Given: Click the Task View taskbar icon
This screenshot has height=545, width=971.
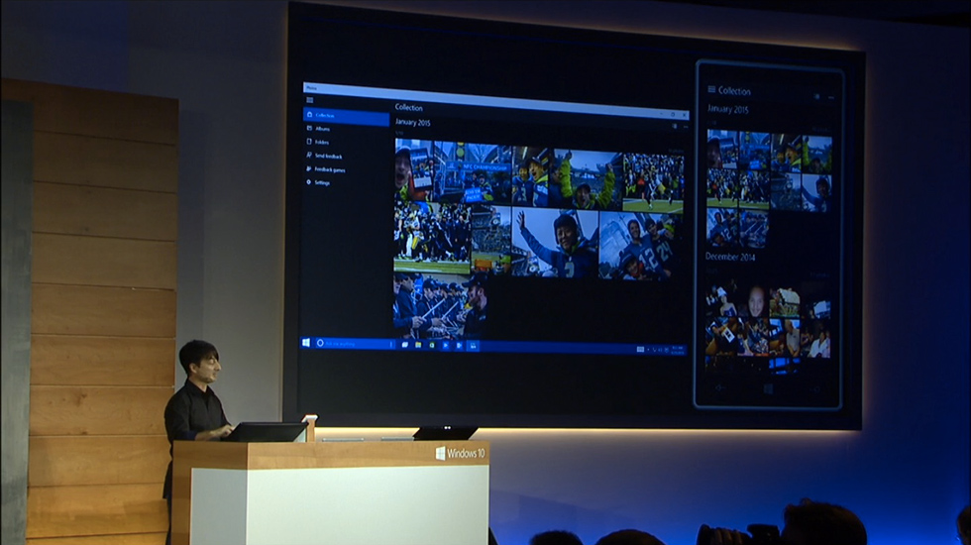Looking at the screenshot, I should pyautogui.click(x=405, y=345).
